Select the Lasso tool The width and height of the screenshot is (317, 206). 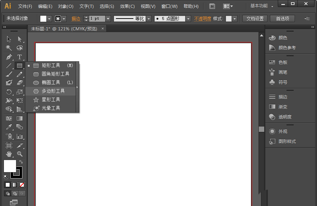tap(20, 48)
